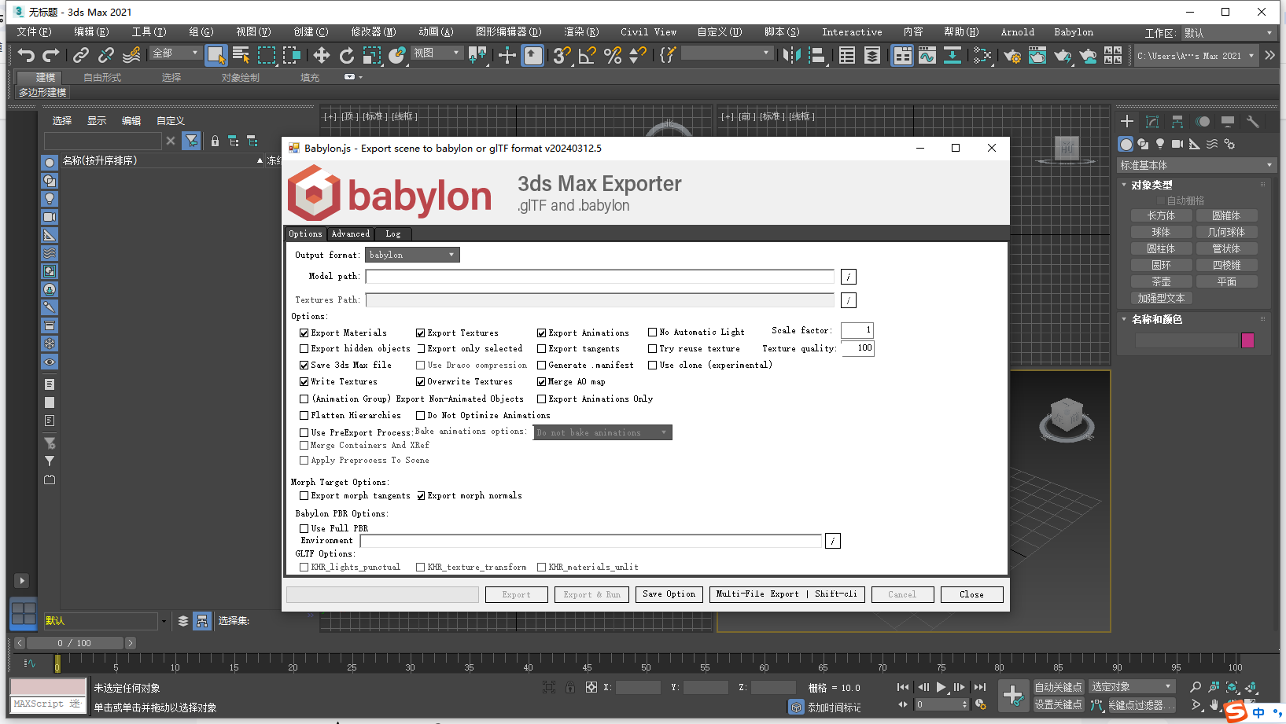Check Use Full PBR option
This screenshot has width=1286, height=724.
pos(304,529)
